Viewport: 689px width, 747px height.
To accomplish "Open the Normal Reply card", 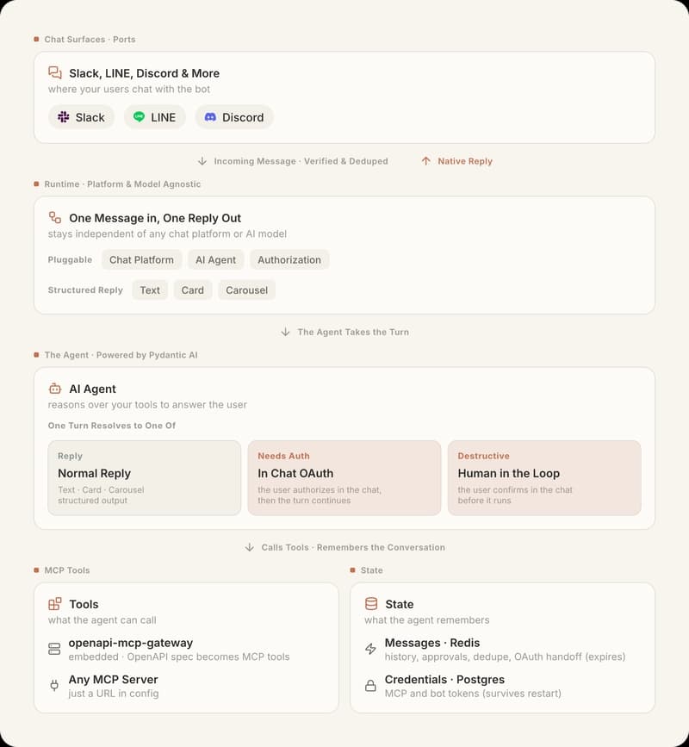I will [x=145, y=478].
